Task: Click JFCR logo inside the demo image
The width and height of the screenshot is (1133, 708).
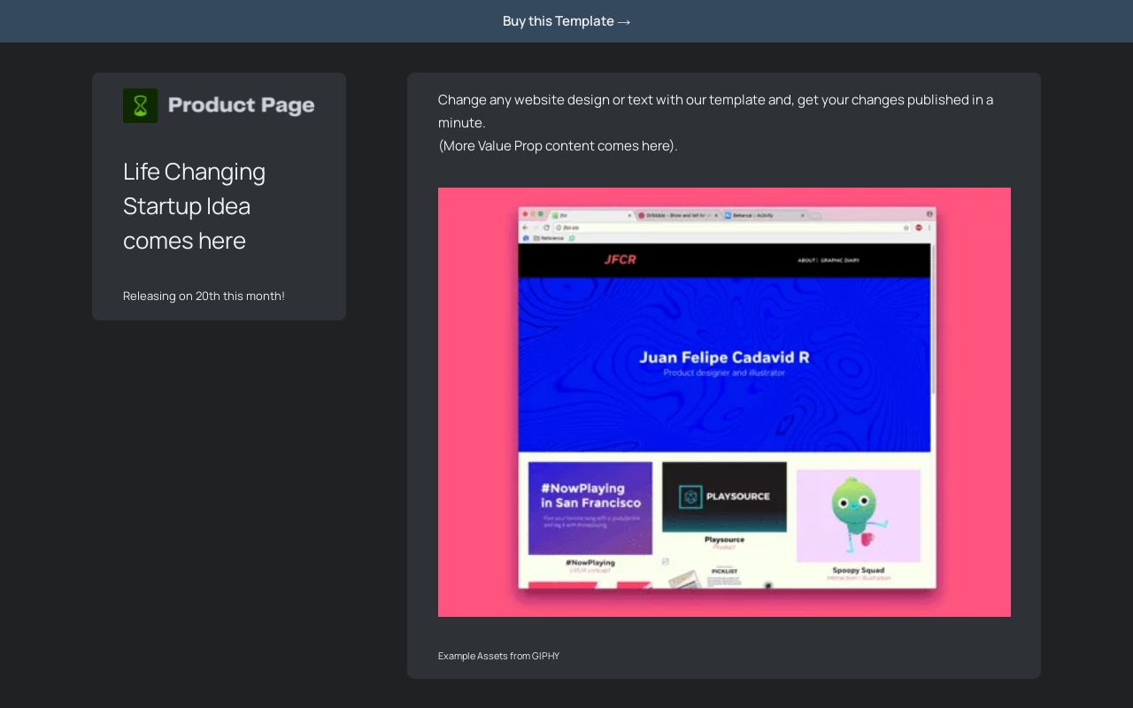Action: [620, 259]
